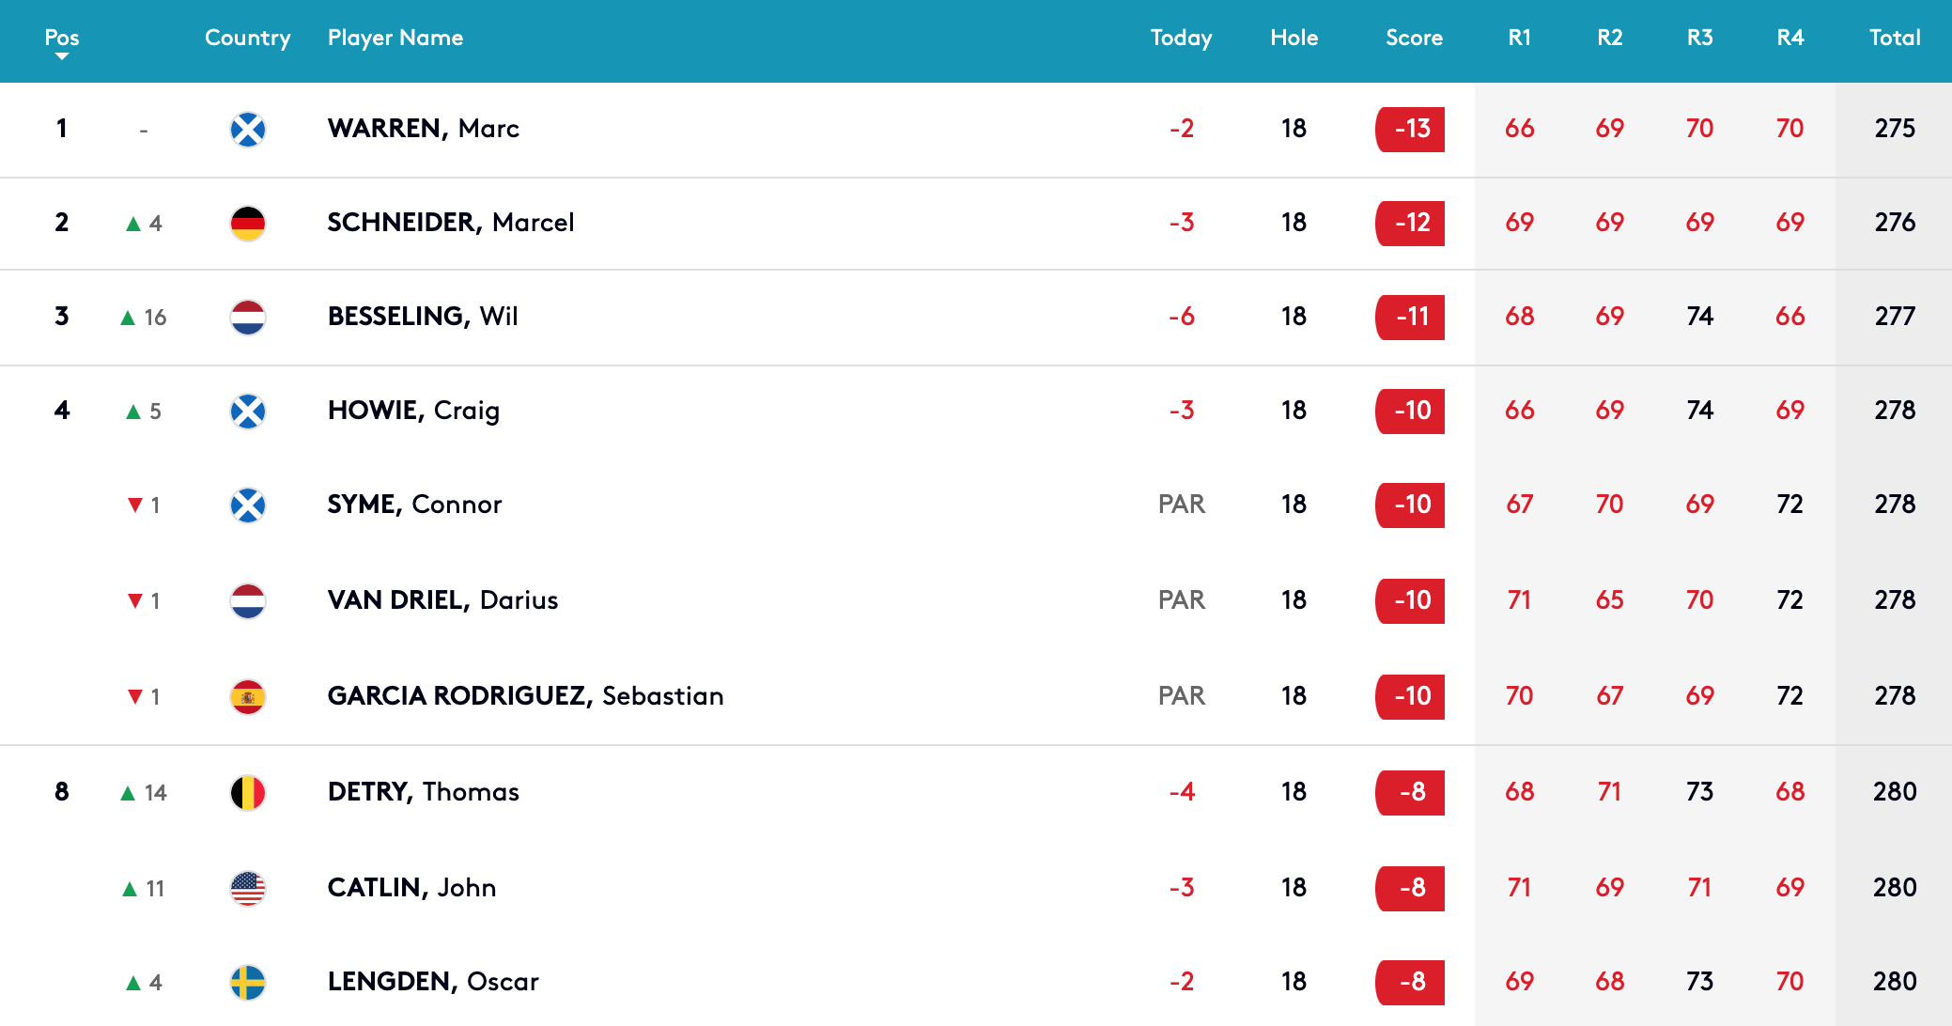
Task: Click the green up arrow for Besseling
Action: 129,318
